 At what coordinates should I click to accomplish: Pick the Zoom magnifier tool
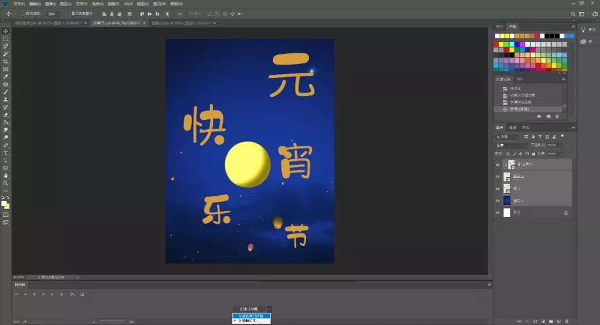6,183
